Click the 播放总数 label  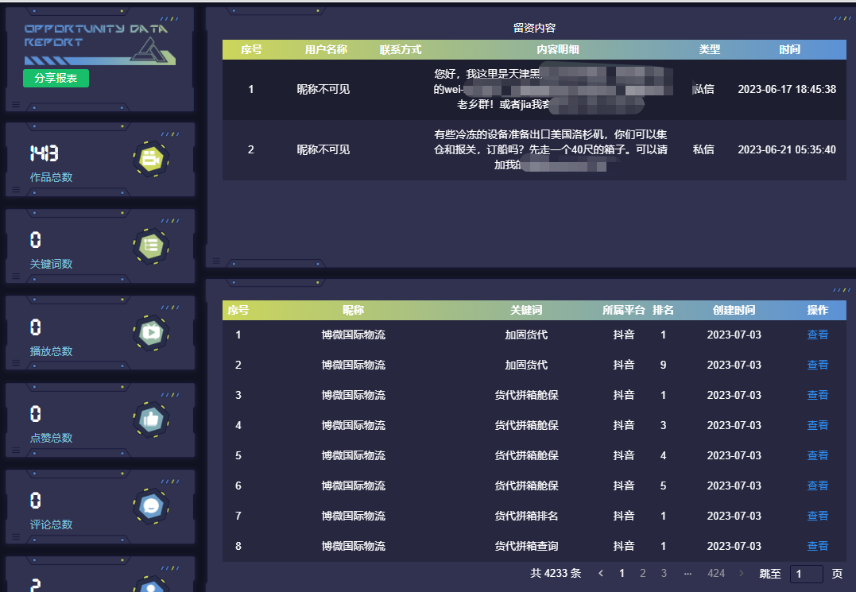tap(51, 351)
